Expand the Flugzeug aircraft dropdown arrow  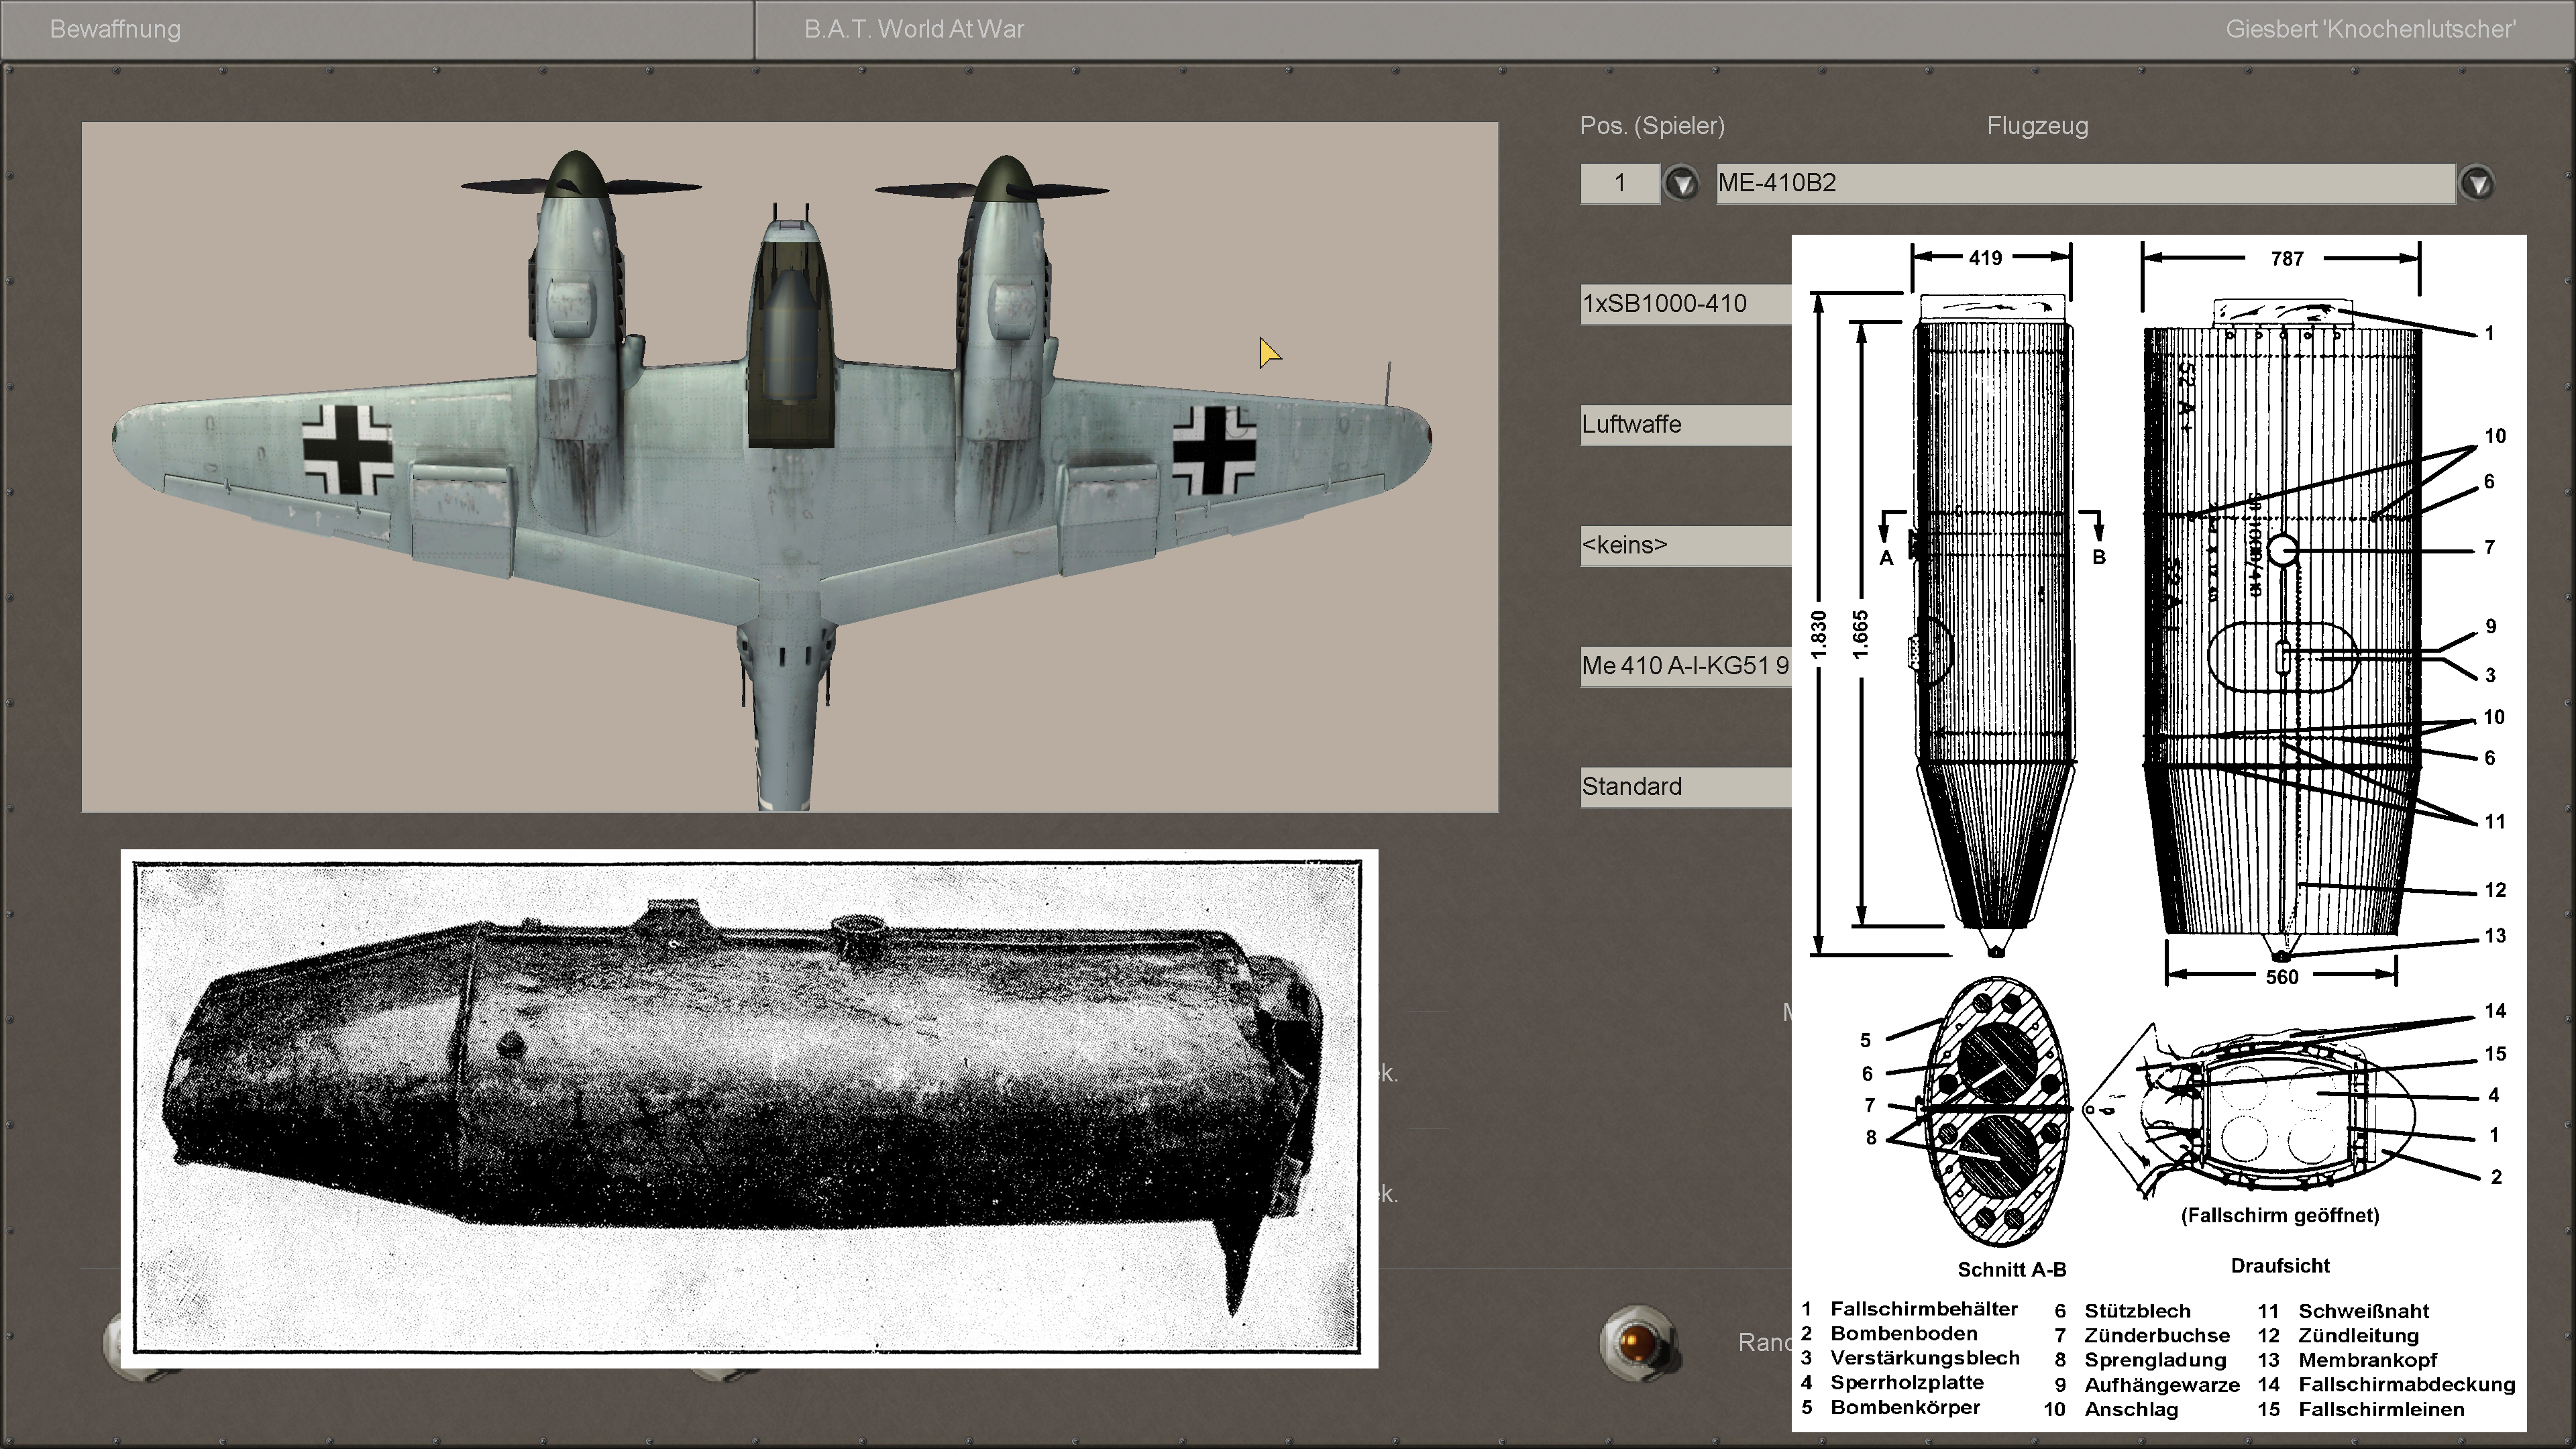(2477, 184)
